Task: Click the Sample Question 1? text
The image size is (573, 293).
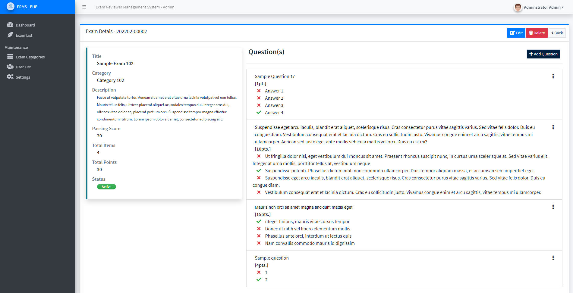Action: click(275, 76)
